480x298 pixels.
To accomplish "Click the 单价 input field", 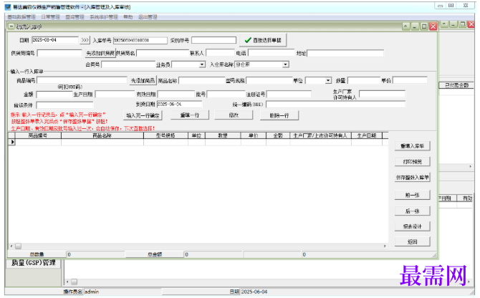I will point(410,80).
